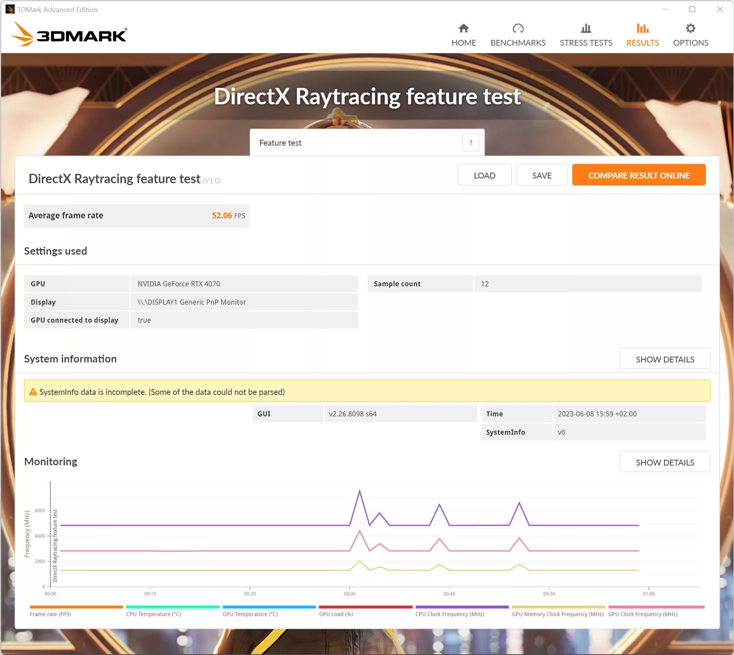Image resolution: width=734 pixels, height=655 pixels.
Task: Click the purple CPU Clock Frequency color swatch
Action: (x=462, y=607)
